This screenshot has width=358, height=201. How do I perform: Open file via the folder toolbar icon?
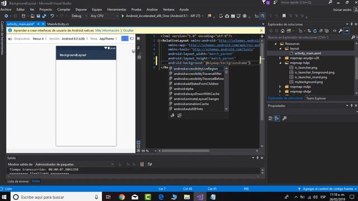point(32,16)
